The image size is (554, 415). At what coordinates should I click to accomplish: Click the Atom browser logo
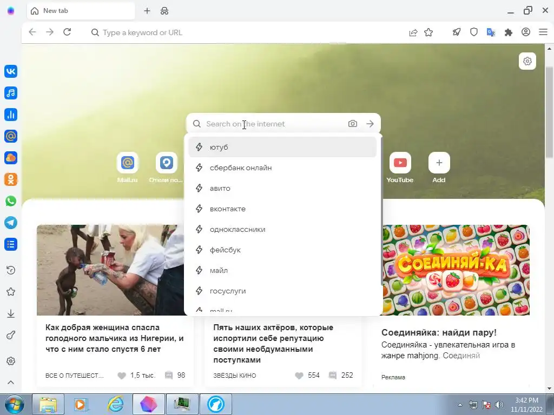11,11
